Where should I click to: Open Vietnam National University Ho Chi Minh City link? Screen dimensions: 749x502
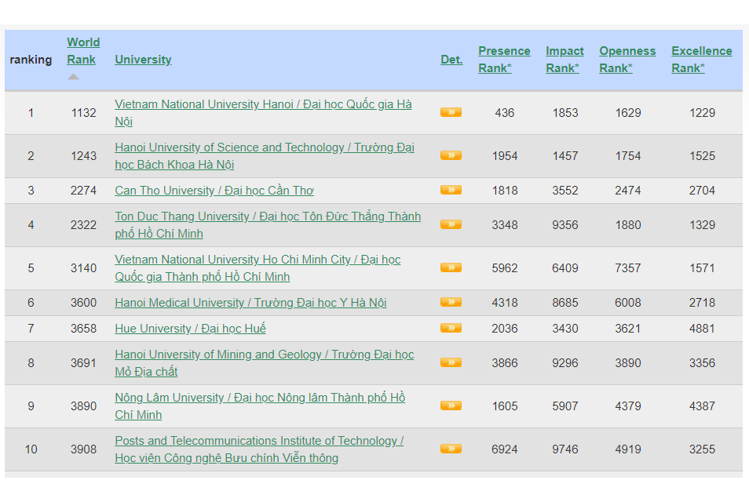[257, 260]
